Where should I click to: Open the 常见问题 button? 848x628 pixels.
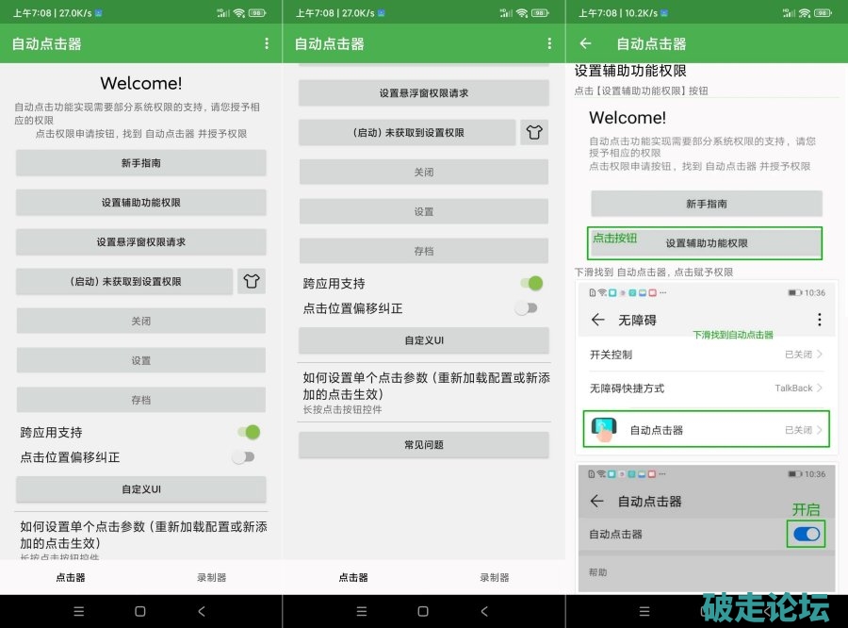(x=423, y=444)
